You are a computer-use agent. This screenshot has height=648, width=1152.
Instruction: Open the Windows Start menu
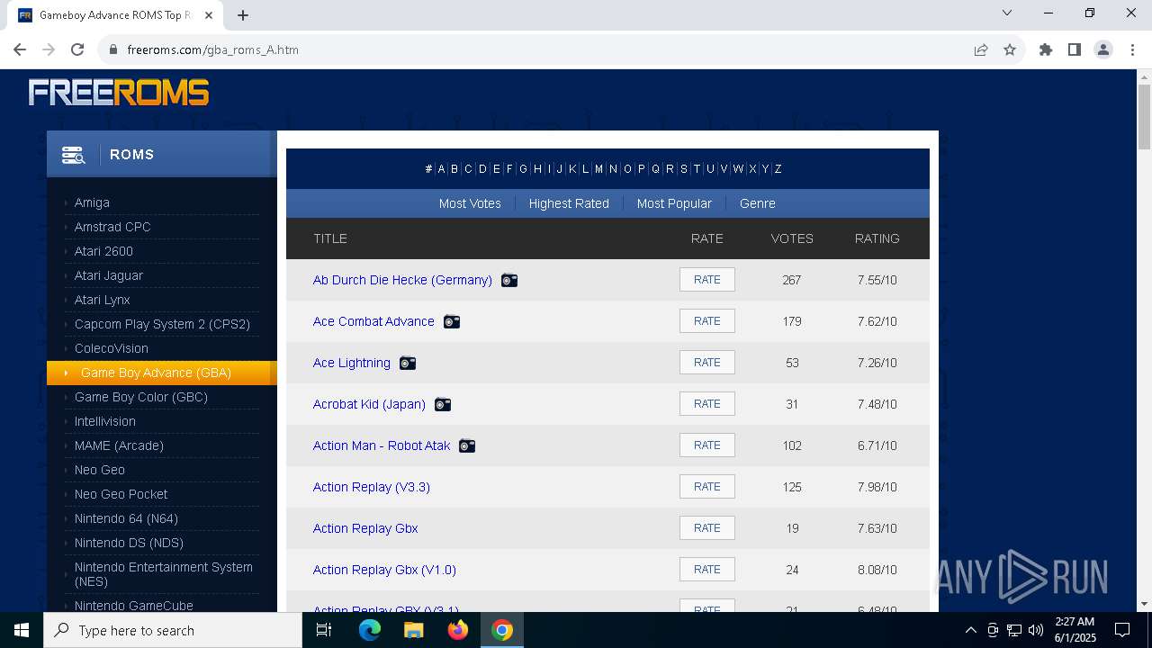22,630
